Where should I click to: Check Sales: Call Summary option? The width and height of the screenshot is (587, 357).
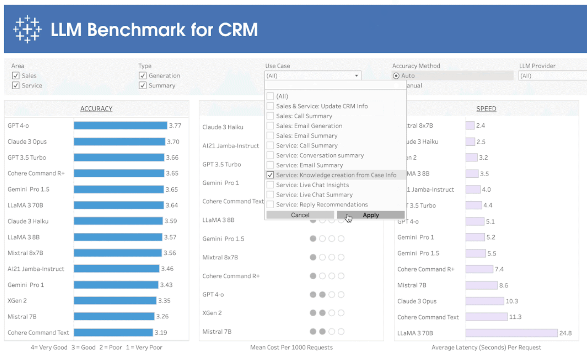[x=270, y=116]
